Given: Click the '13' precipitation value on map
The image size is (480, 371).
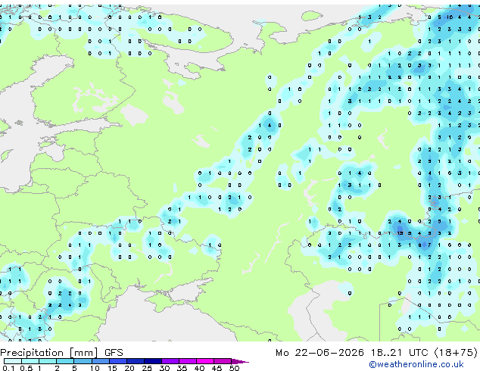Looking at the screenshot, I should click(x=400, y=233).
